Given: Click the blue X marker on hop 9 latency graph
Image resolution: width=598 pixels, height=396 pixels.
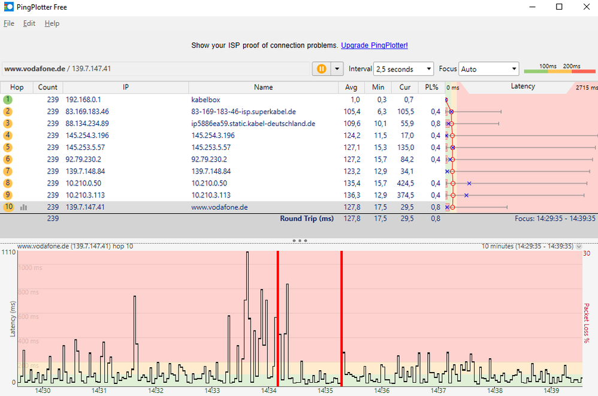Looking at the screenshot, I should pos(466,195).
